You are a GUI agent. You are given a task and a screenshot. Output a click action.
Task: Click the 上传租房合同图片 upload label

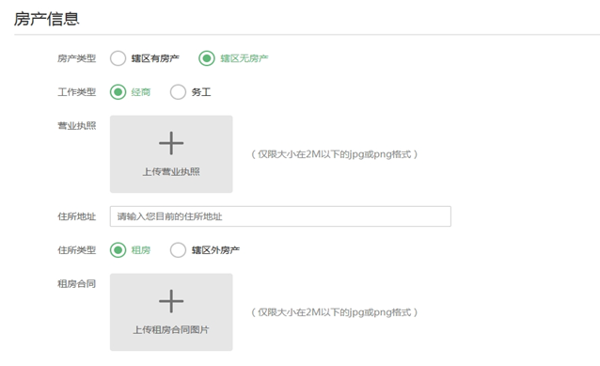pos(171,330)
